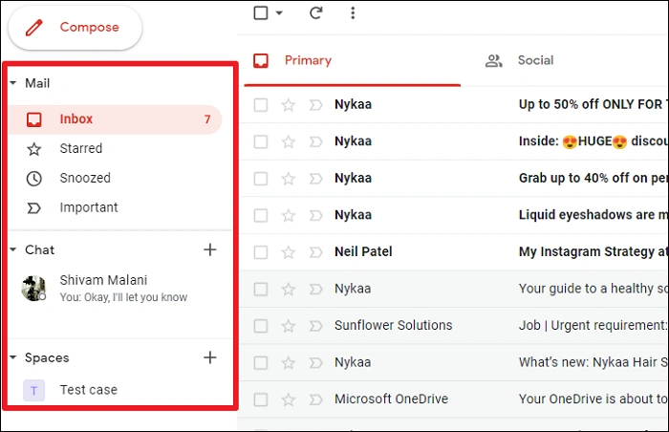Image resolution: width=669 pixels, height=432 pixels.
Task: Open the Inbox folder
Action: click(x=116, y=119)
